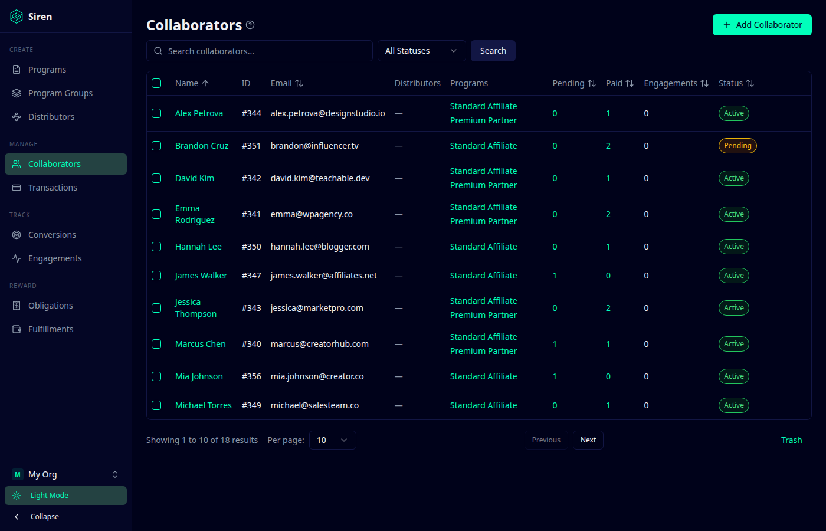Check the select-all checkbox in header
826x531 pixels.
(x=156, y=83)
